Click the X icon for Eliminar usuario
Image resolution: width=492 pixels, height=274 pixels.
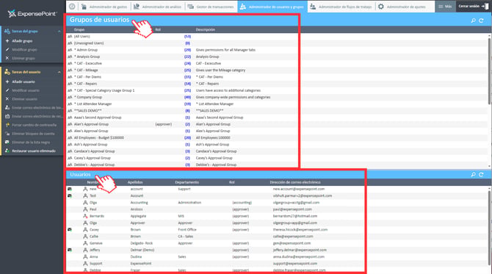click(7, 99)
